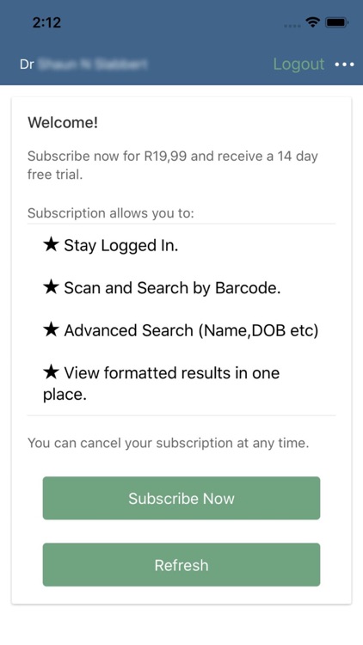Image resolution: width=363 pixels, height=645 pixels.
Task: Tap the star beside Advanced Search
Action: click(51, 330)
